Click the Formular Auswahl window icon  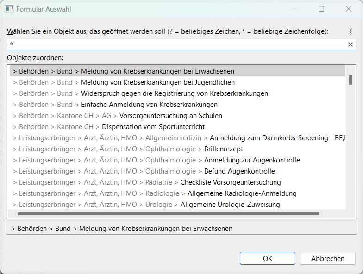[8, 9]
